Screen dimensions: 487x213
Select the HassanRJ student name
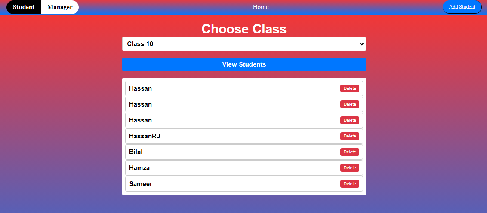[145, 136]
